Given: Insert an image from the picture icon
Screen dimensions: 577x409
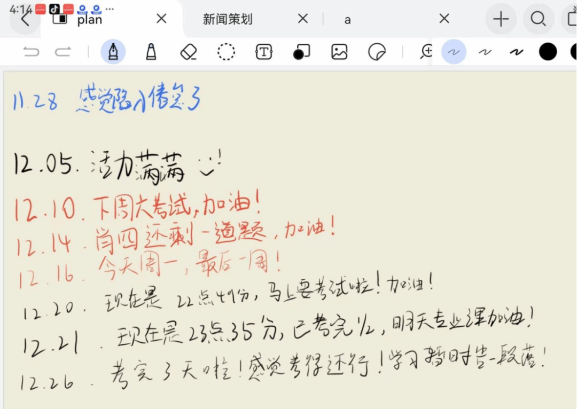Looking at the screenshot, I should 339,52.
